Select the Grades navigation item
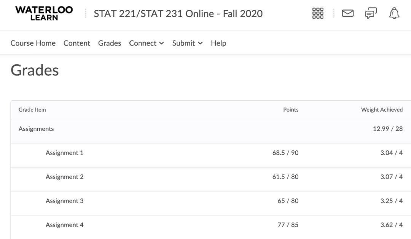The height and width of the screenshot is (239, 411). click(110, 43)
